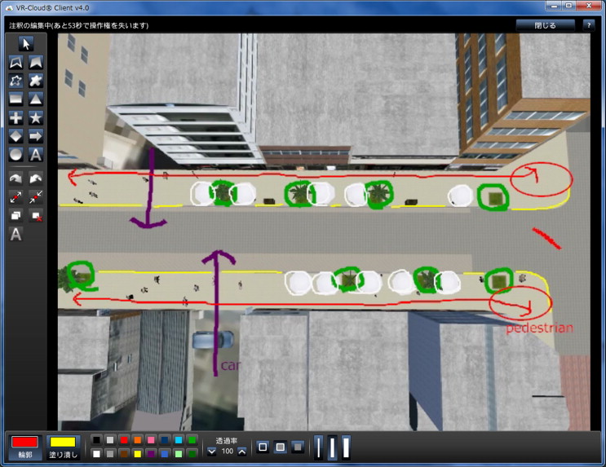Screen dimensions: 606x467
Task: Click the 閉じる close button
Action: pos(545,25)
